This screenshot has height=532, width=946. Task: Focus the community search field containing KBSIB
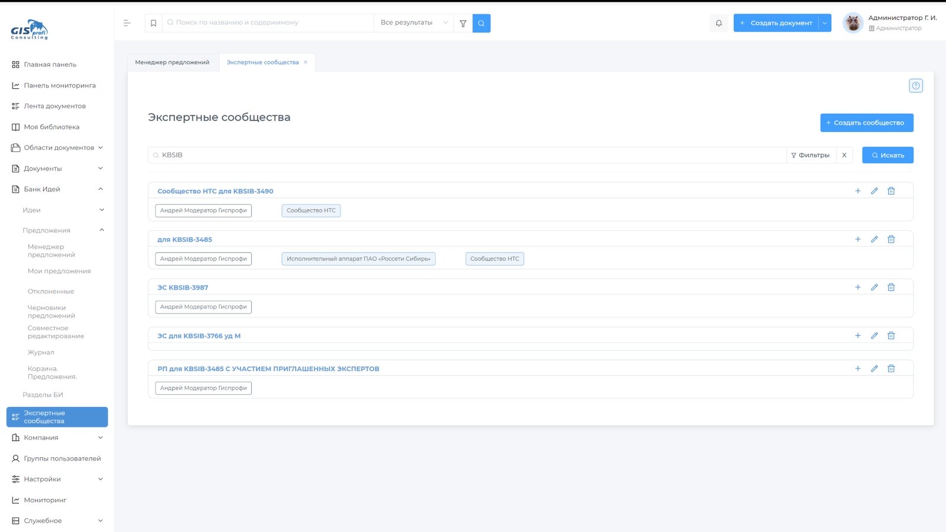point(467,155)
